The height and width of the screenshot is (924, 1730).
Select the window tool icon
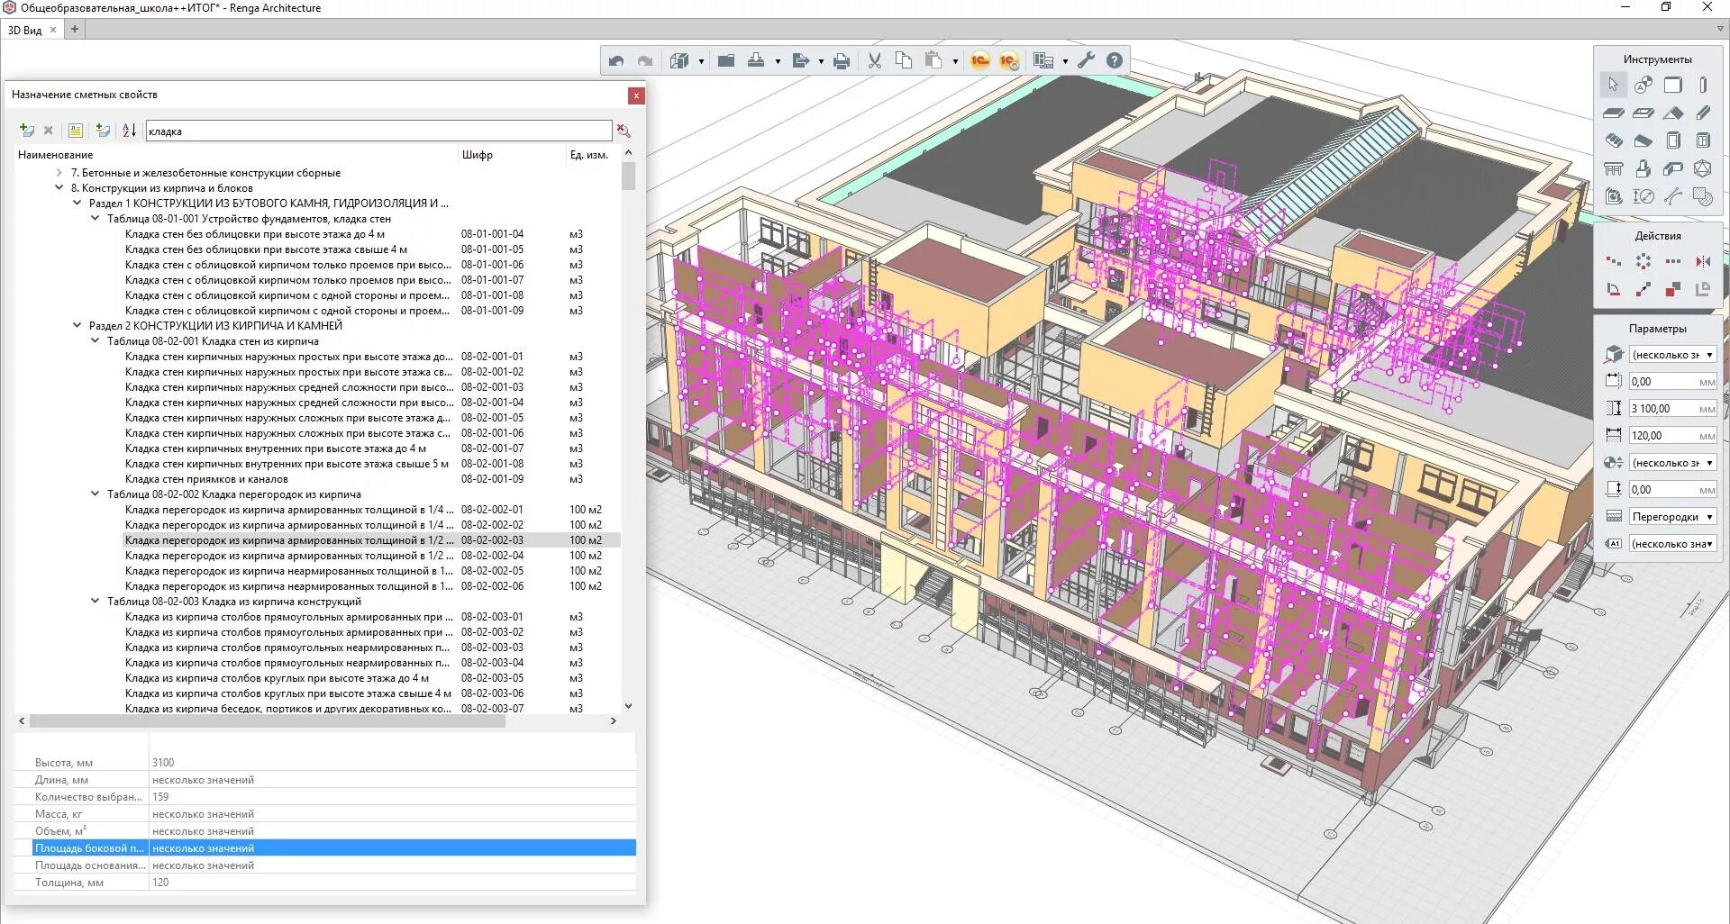point(1703,140)
